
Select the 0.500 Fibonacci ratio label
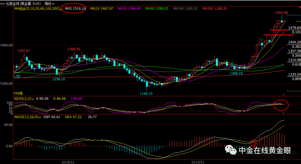point(296,56)
